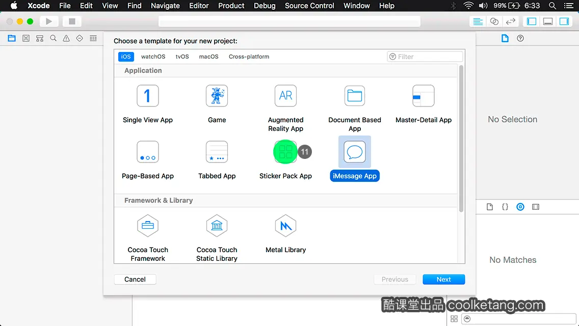The height and width of the screenshot is (326, 579).
Task: Switch to the Cross-platform tab
Action: point(249,57)
